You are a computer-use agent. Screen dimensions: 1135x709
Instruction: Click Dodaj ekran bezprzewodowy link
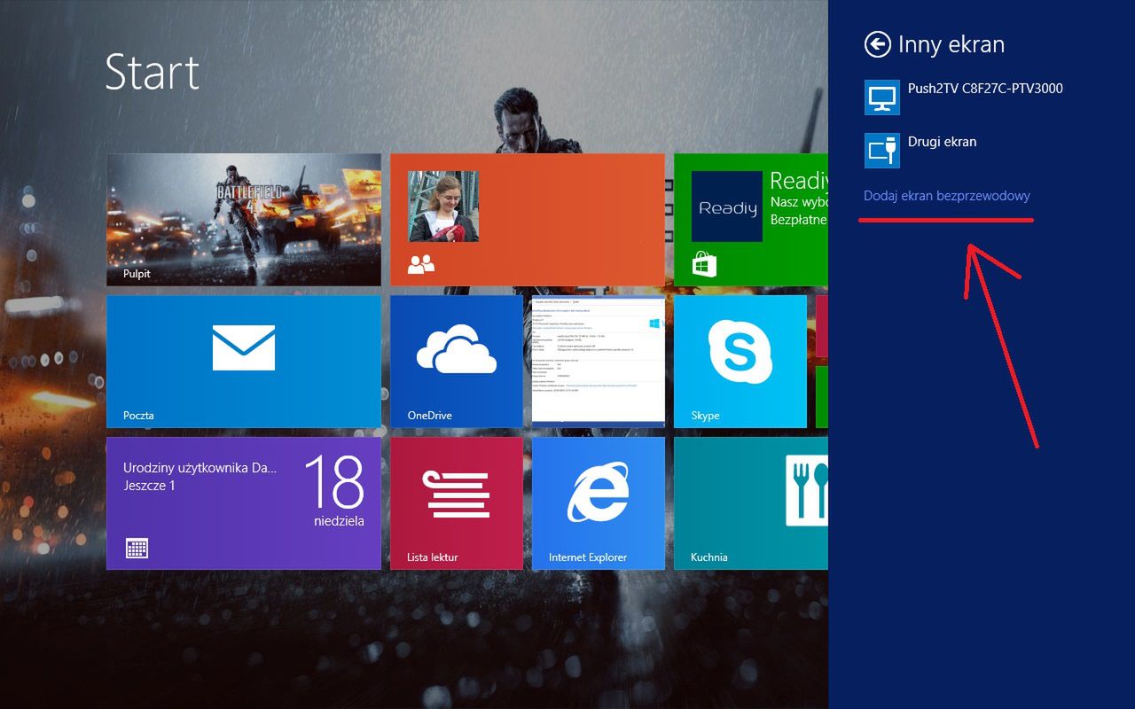point(947,196)
